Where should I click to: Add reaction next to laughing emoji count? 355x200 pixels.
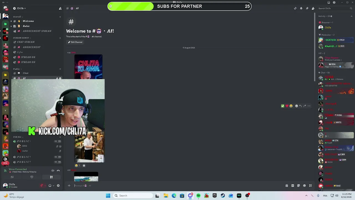[x=84, y=166]
